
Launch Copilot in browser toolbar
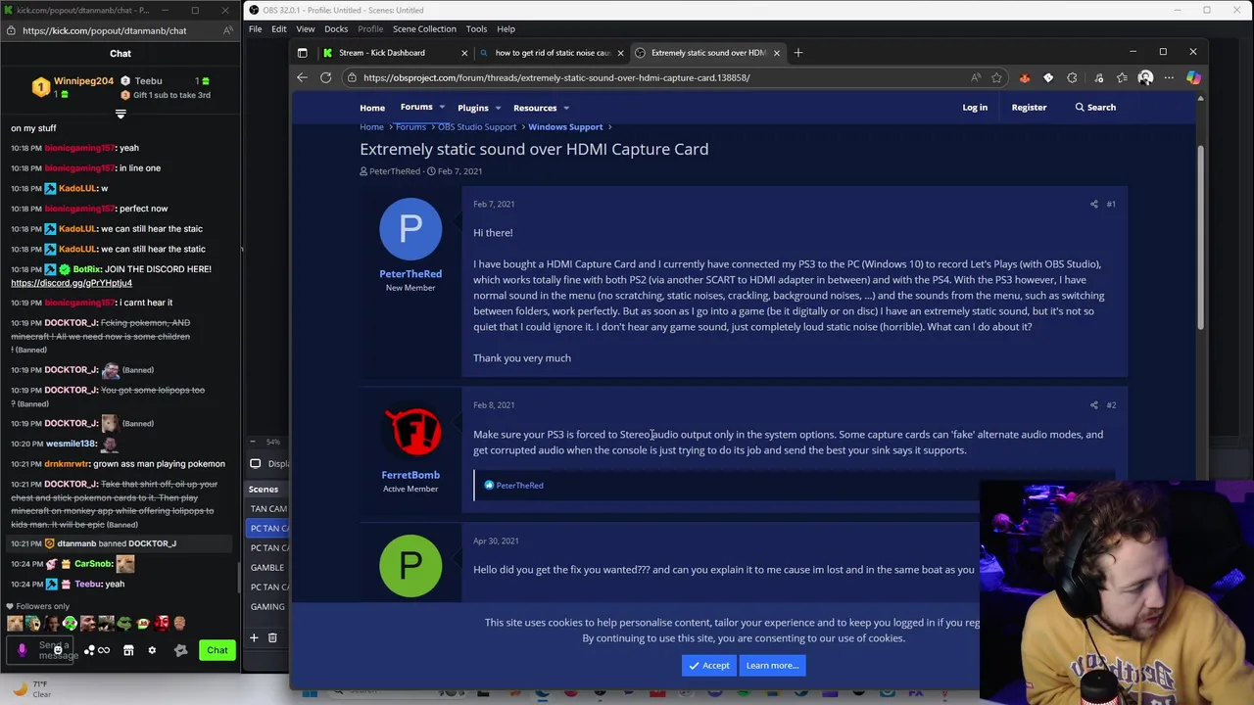tap(1193, 77)
